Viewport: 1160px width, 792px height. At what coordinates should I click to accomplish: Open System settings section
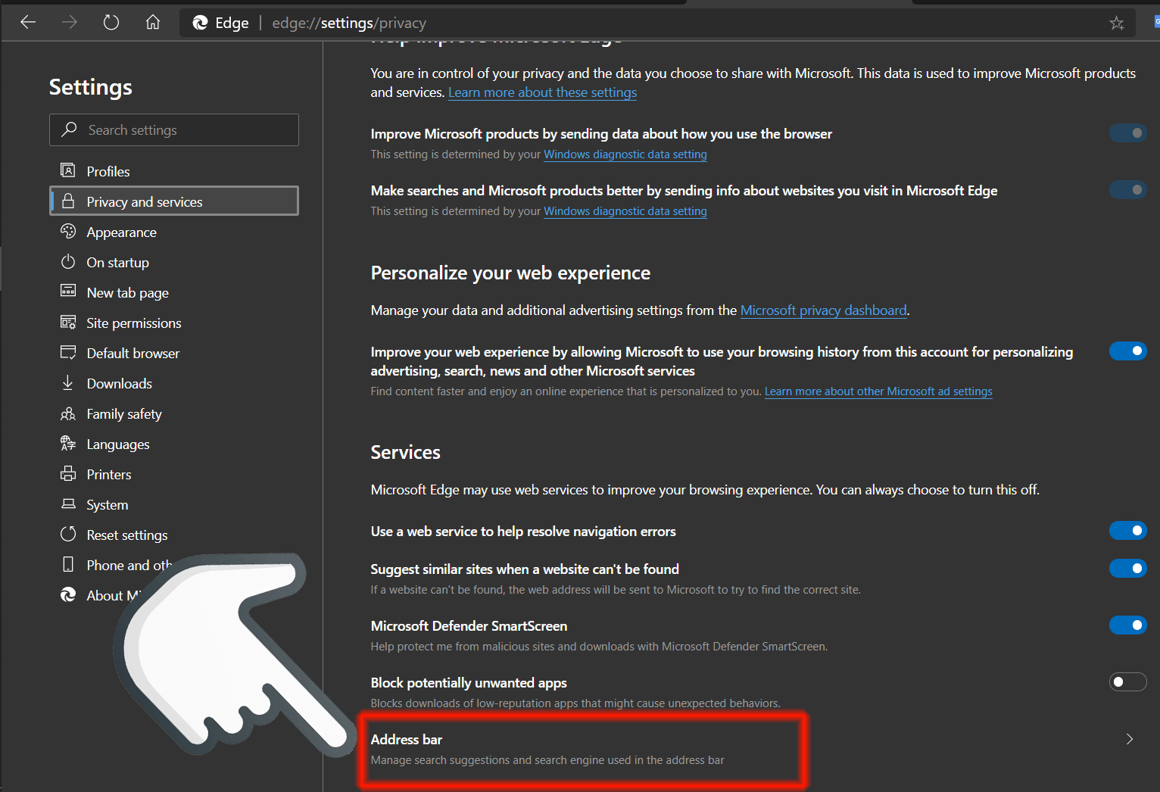tap(174, 504)
